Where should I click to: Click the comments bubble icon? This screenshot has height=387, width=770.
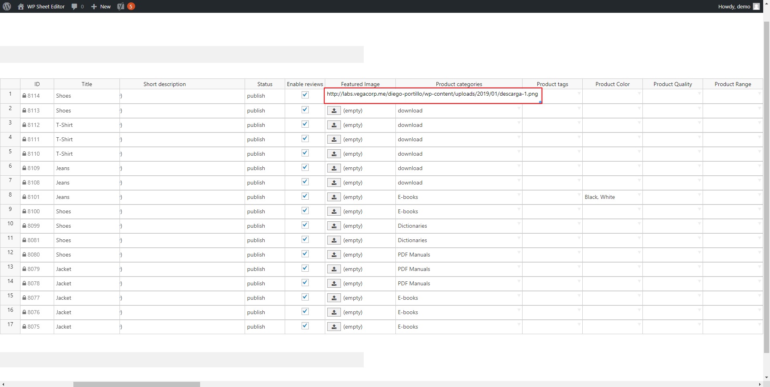tap(74, 6)
